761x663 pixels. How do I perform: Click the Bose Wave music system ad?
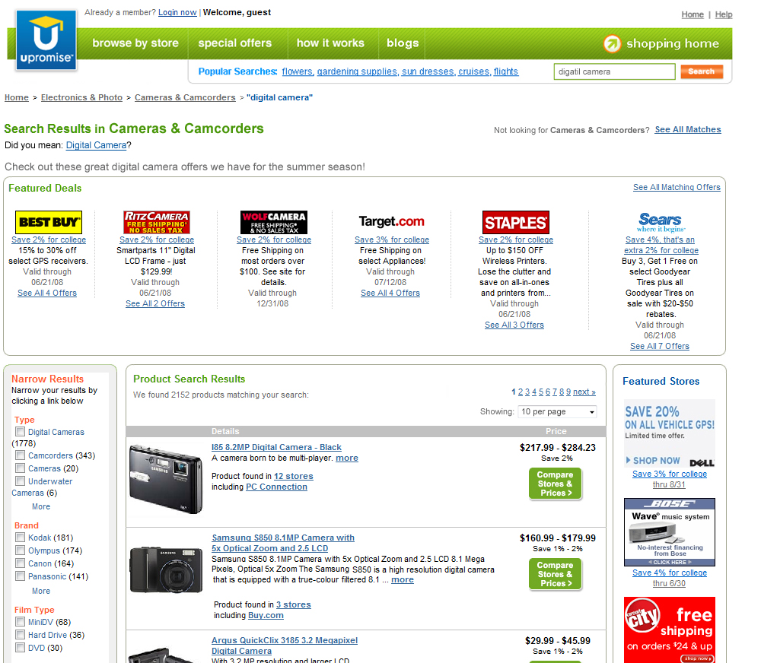click(669, 532)
